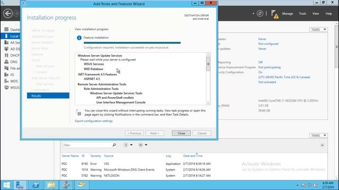Open File Explorer from the taskbar
The width and height of the screenshot is (339, 190).
(51, 185)
